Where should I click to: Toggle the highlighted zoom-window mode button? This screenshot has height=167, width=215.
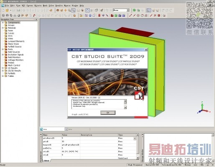click(73, 10)
